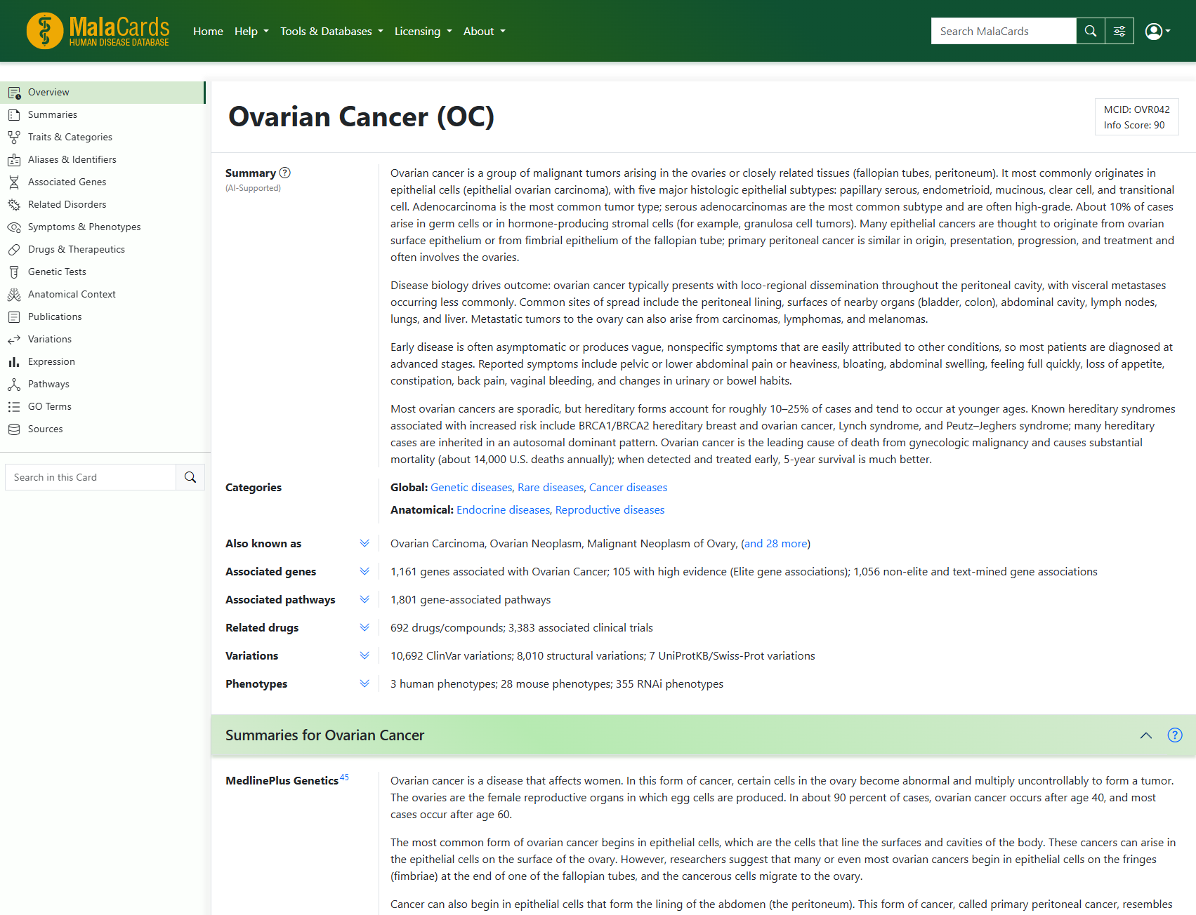Image resolution: width=1196 pixels, height=915 pixels.
Task: Click the and 28 more link
Action: 775,543
